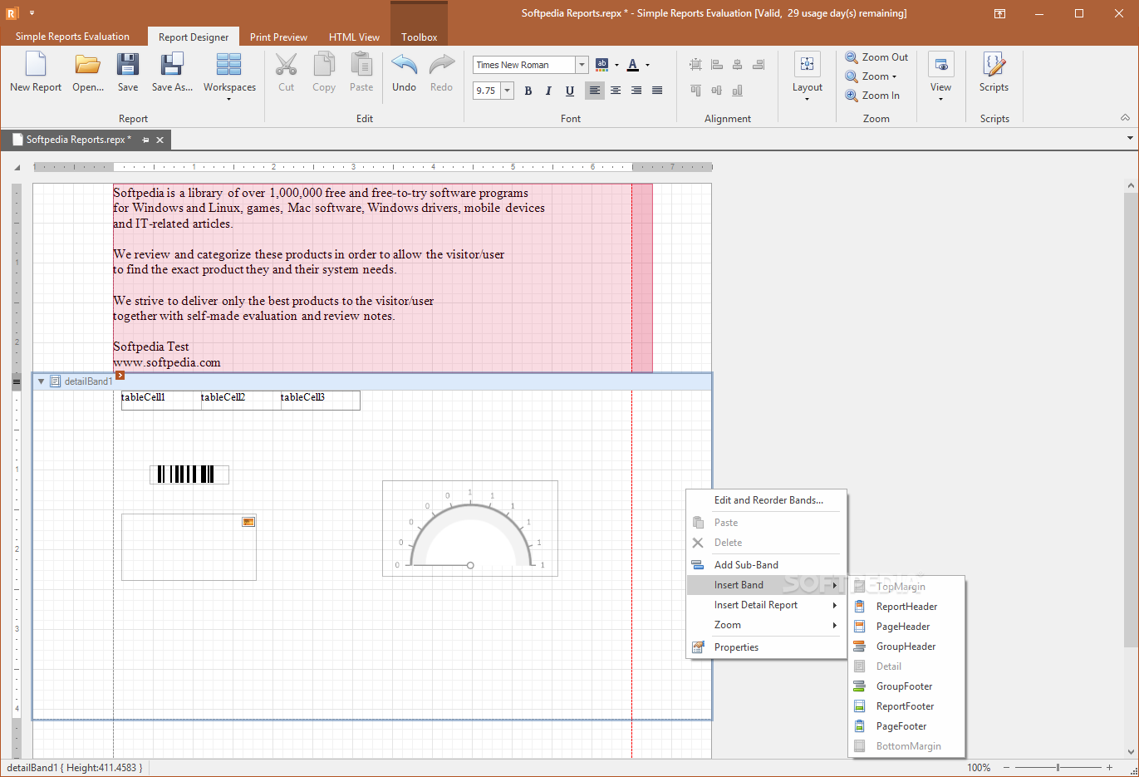Click the zoom slider in status bar

click(1058, 767)
